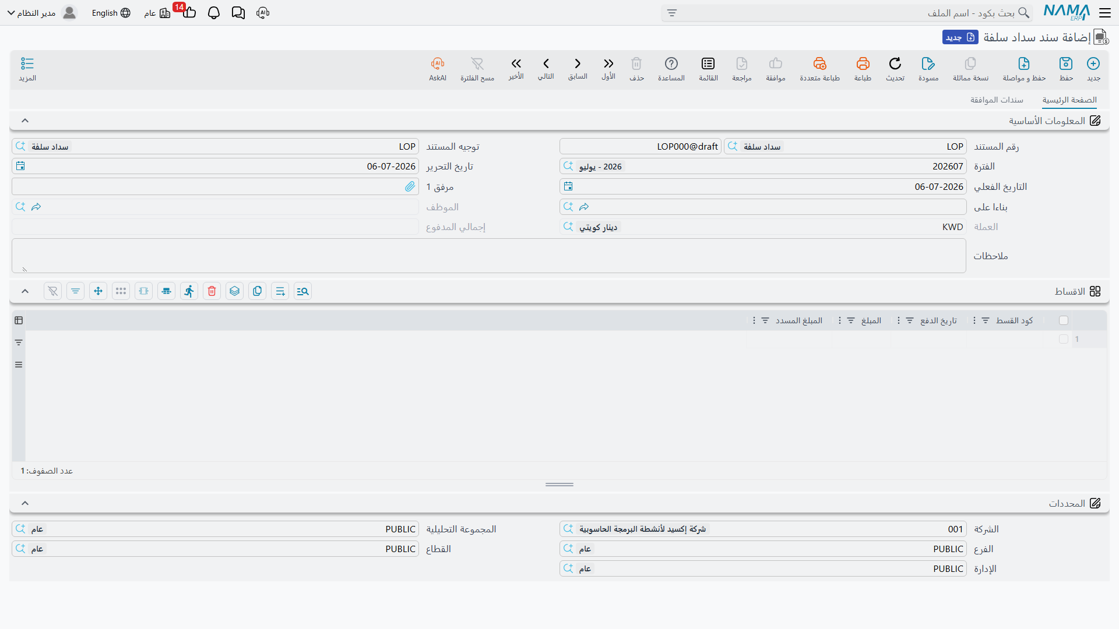Open filter for كود القسط column
Screen dimensions: 1119x629
pyautogui.click(x=986, y=320)
